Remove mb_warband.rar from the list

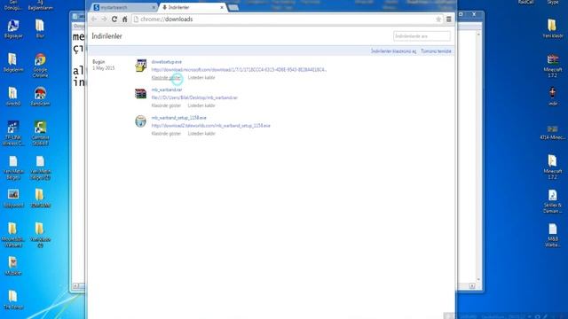tap(201, 105)
